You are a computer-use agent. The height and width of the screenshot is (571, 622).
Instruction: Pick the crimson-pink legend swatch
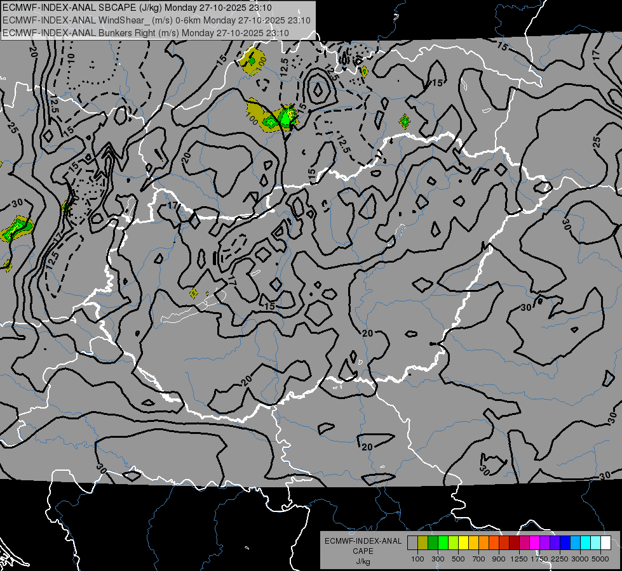524,543
